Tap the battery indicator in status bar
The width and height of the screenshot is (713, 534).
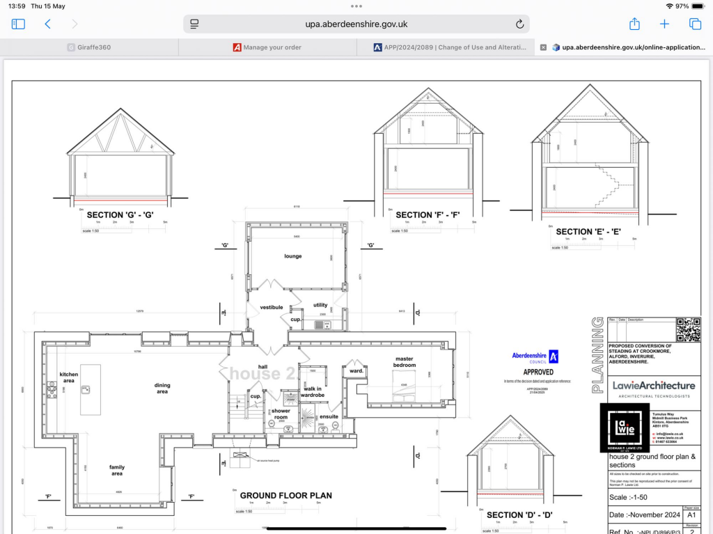[x=698, y=6]
